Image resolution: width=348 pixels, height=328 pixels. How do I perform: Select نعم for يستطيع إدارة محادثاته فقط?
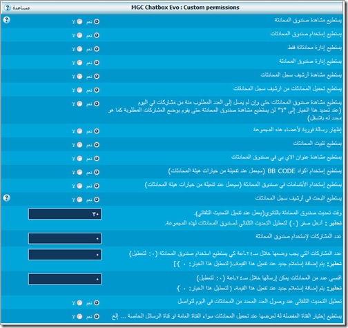(97, 49)
